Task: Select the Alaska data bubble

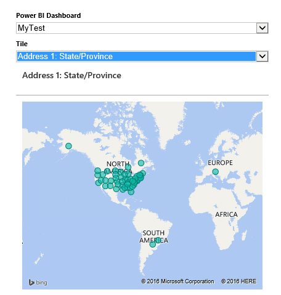Action: (68, 146)
